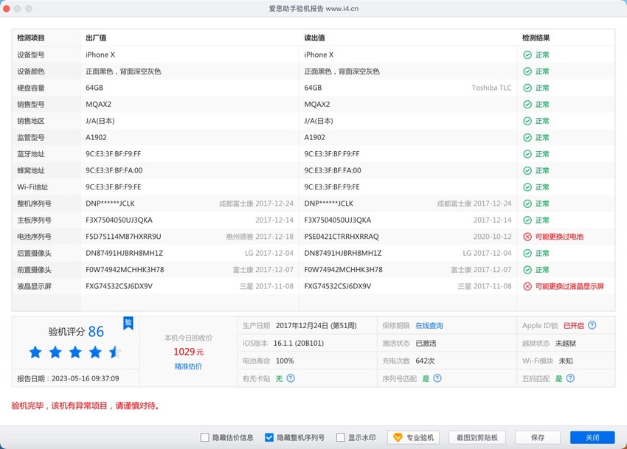Viewport: 627px width, 449px height.
Task: Click the green check icon for 设备颜色
Action: pyautogui.click(x=527, y=72)
